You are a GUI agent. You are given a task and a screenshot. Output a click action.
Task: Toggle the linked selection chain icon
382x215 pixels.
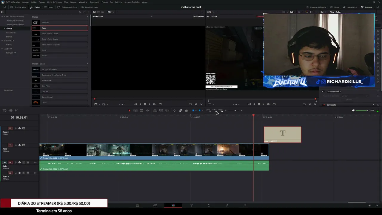[180, 110]
